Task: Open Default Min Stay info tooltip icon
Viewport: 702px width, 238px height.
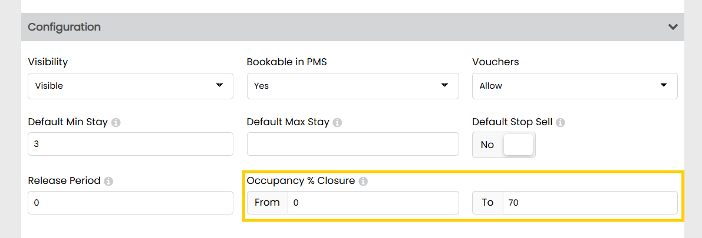Action: 116,122
